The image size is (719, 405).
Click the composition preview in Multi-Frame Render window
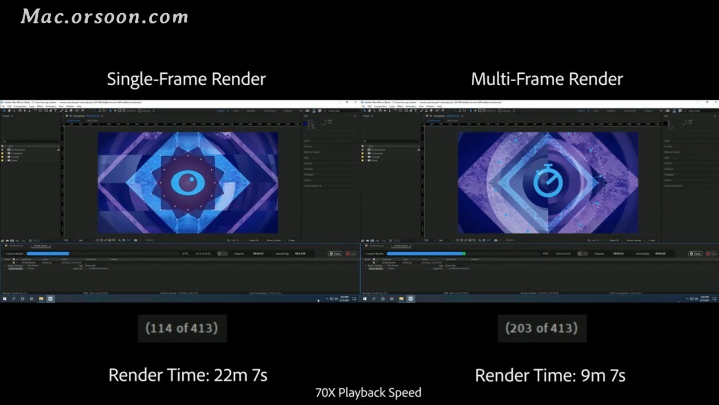click(548, 182)
